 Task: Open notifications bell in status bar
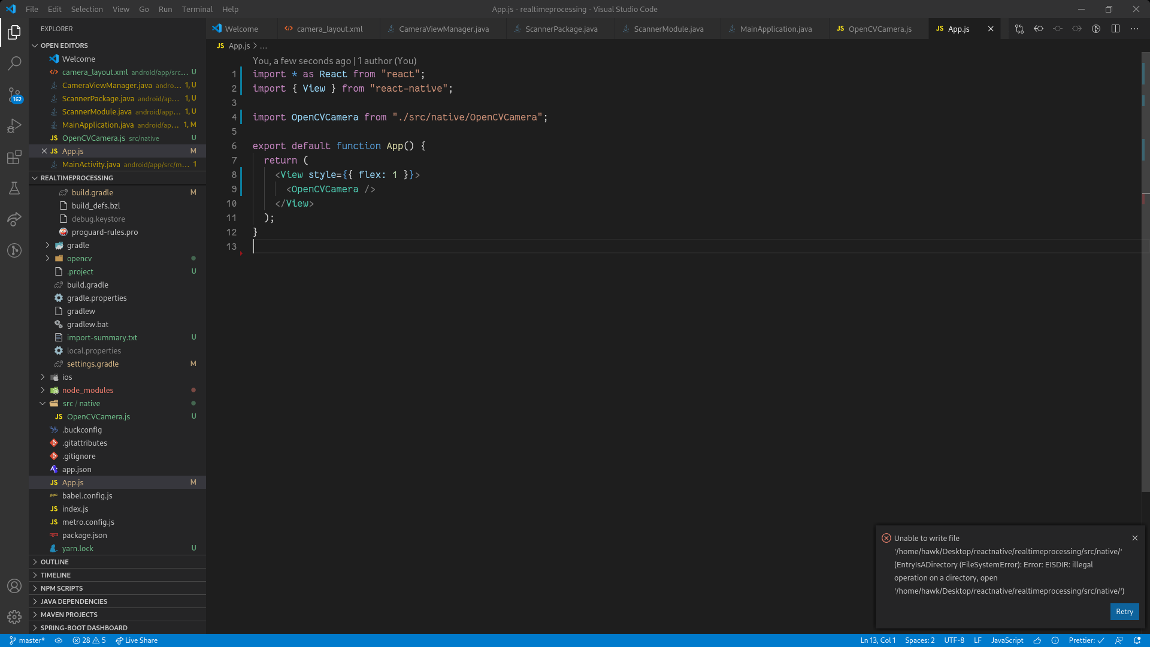tap(1137, 640)
